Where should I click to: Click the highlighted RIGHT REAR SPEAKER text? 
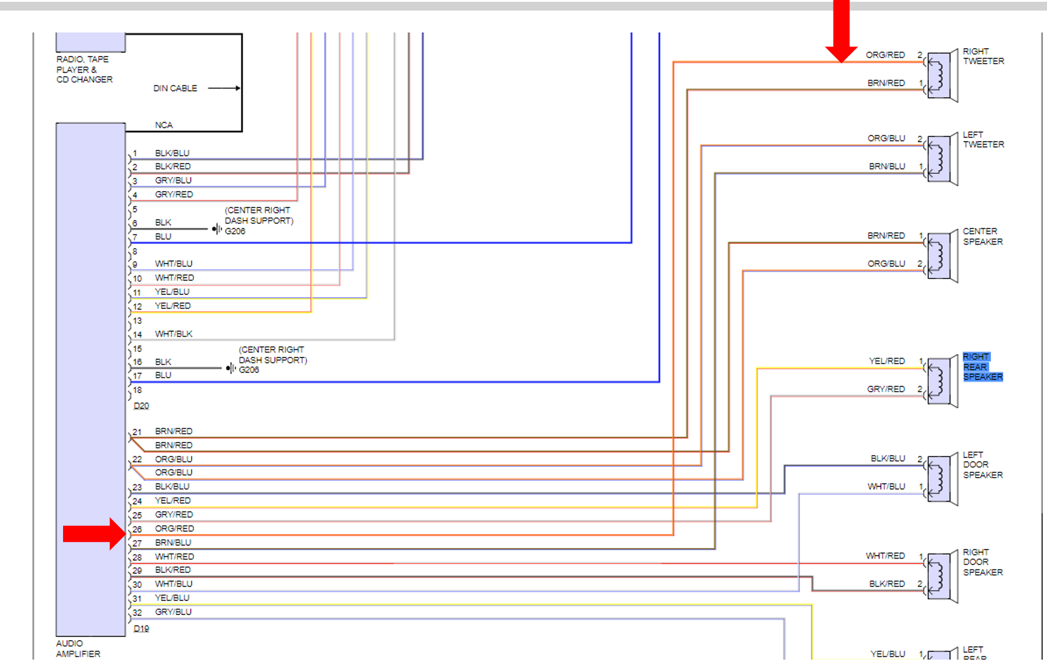point(983,366)
